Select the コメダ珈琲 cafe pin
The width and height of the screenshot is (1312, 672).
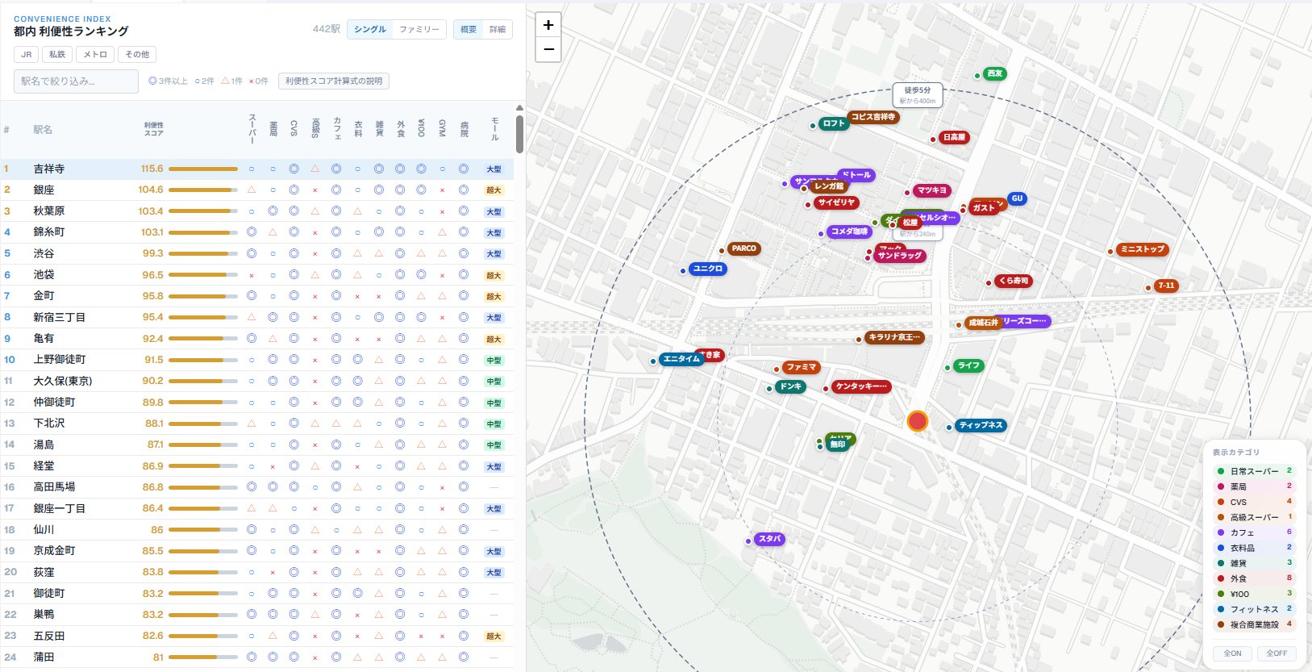(849, 232)
